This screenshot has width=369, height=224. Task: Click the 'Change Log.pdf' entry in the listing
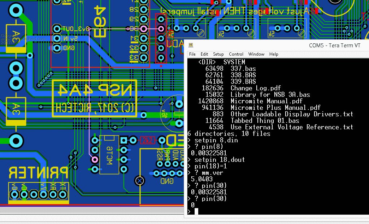tap(256, 88)
